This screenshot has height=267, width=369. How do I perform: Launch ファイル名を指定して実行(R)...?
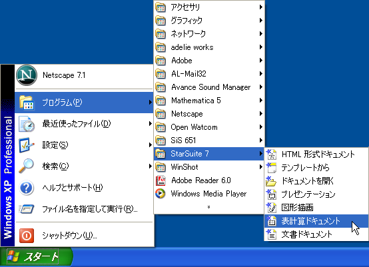pos(84,209)
